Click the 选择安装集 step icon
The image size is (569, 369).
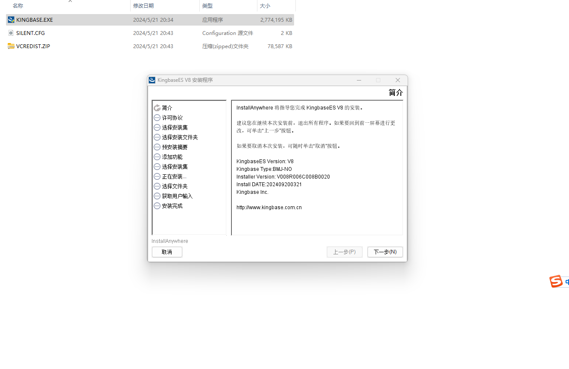pos(157,127)
